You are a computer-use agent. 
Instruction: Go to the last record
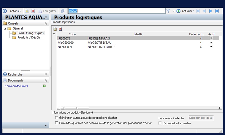(217, 11)
